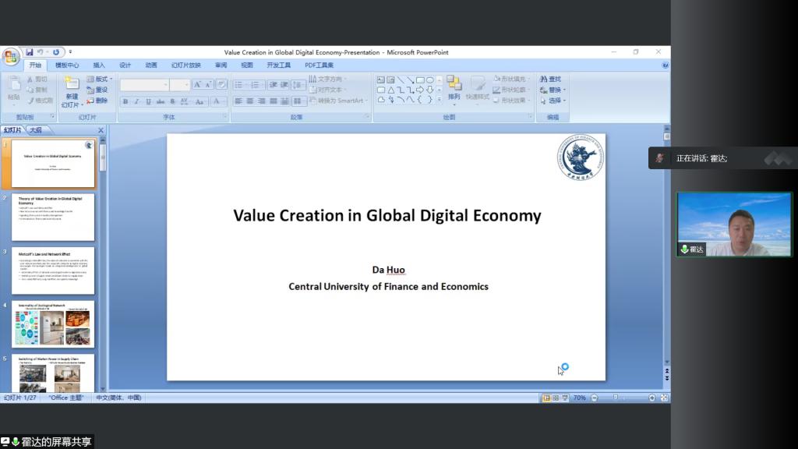Switch to Normal view in status bar
This screenshot has height=449, width=798.
click(x=546, y=398)
